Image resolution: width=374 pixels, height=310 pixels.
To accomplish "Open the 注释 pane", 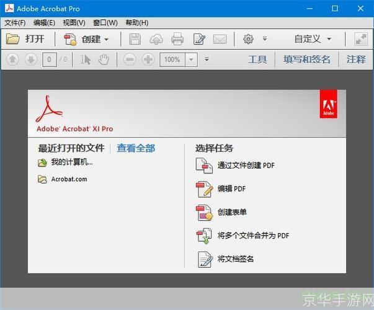I will [x=356, y=60].
